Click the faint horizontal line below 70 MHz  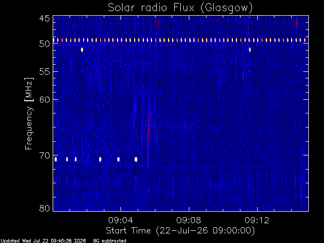pos(181,167)
